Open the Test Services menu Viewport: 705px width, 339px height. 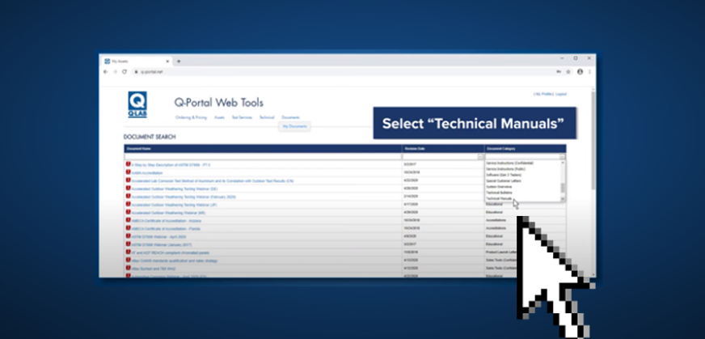pos(242,117)
